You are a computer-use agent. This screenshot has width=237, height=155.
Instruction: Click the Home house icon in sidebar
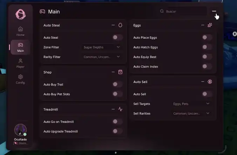20,29
